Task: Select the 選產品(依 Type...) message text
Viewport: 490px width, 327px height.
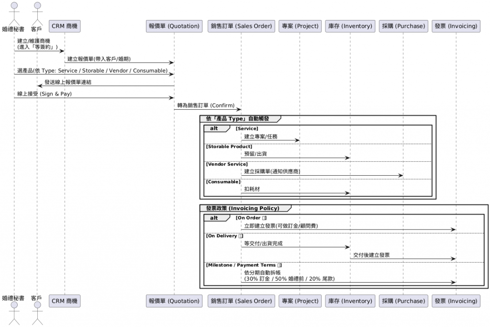Action: (92, 71)
